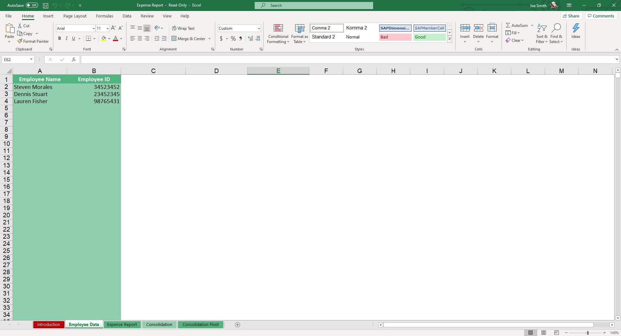621x336 pixels.
Task: Align text to the right
Action: click(147, 38)
